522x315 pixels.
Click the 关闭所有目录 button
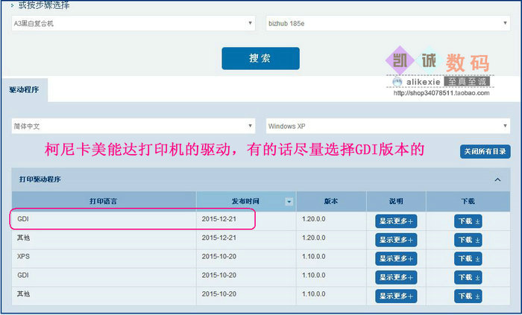tap(485, 152)
